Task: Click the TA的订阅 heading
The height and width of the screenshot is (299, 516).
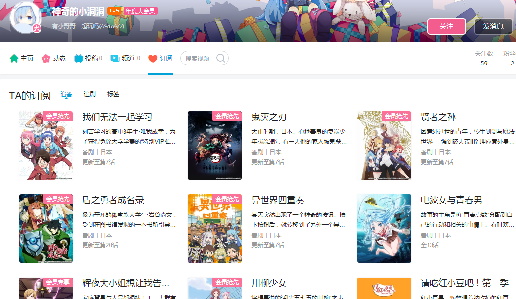Action: [30, 96]
